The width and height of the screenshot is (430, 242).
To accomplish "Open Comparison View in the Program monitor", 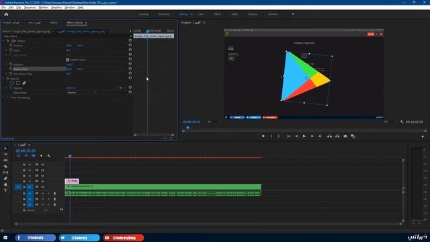I will click(x=353, y=136).
